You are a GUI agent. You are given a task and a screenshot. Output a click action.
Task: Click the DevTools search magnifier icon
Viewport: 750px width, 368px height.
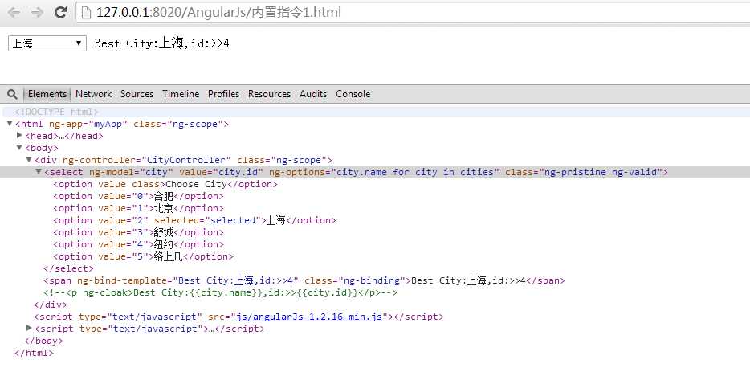coord(12,94)
